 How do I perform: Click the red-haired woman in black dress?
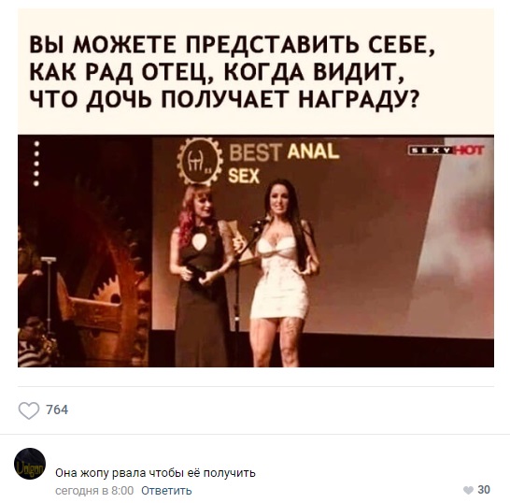pos(199,275)
